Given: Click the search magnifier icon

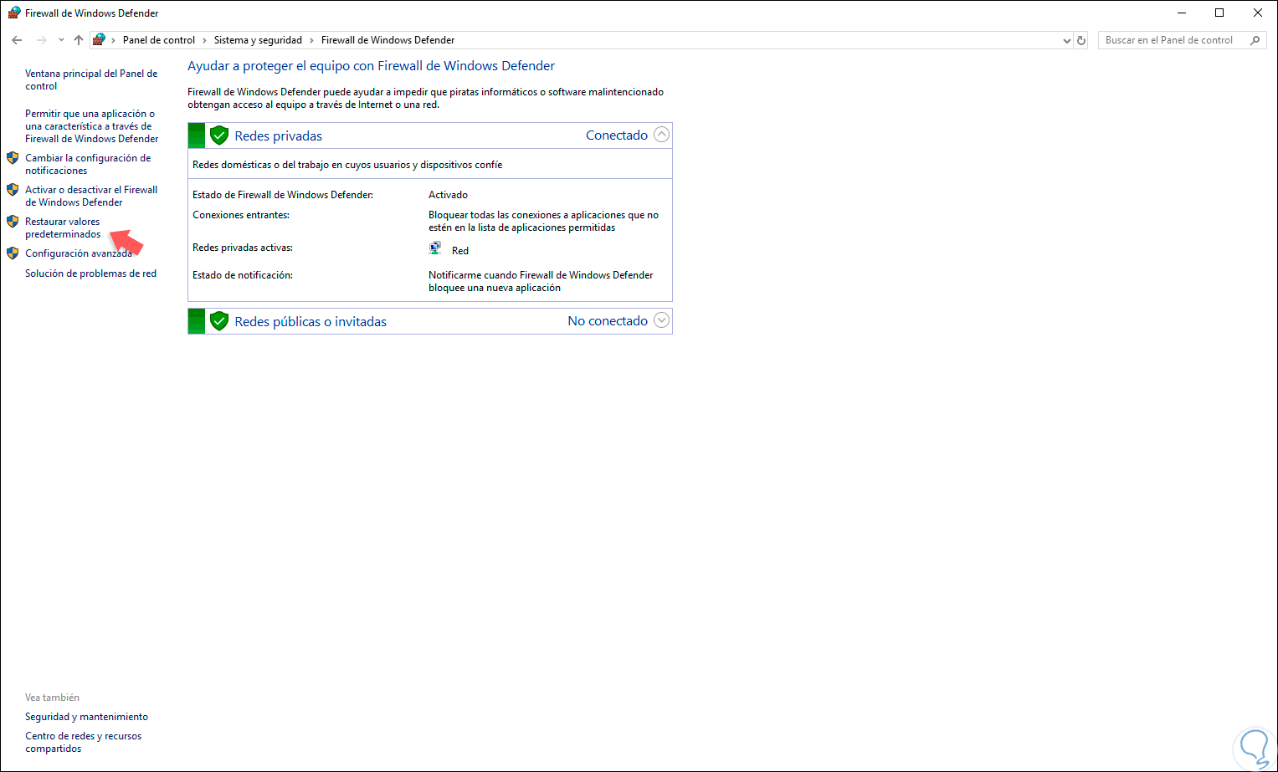Looking at the screenshot, I should [x=1255, y=40].
